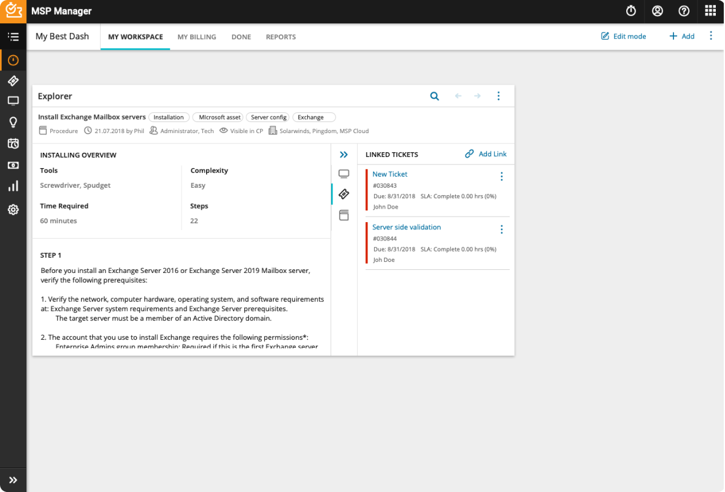Screen dimensions: 725x492
Task: Click the Add button in header
Action: click(x=681, y=36)
